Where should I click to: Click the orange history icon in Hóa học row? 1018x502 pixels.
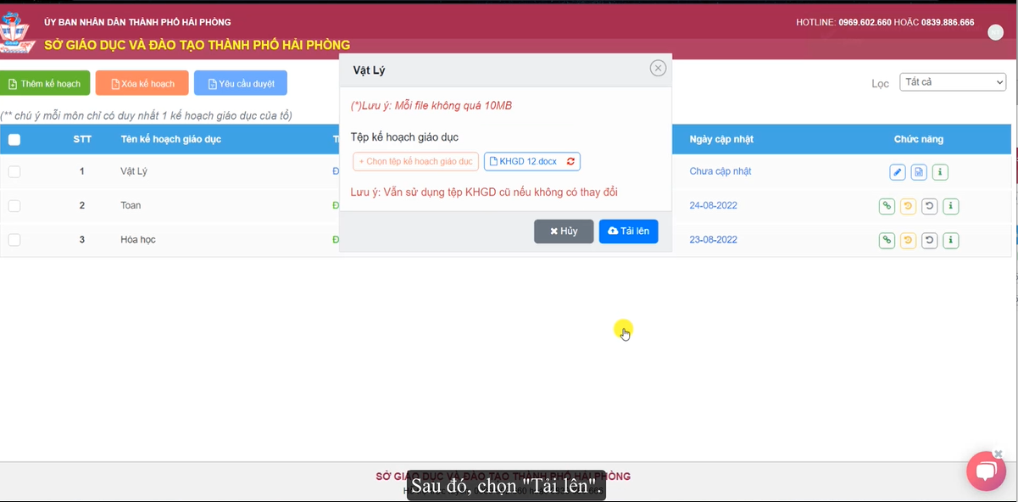tap(908, 240)
